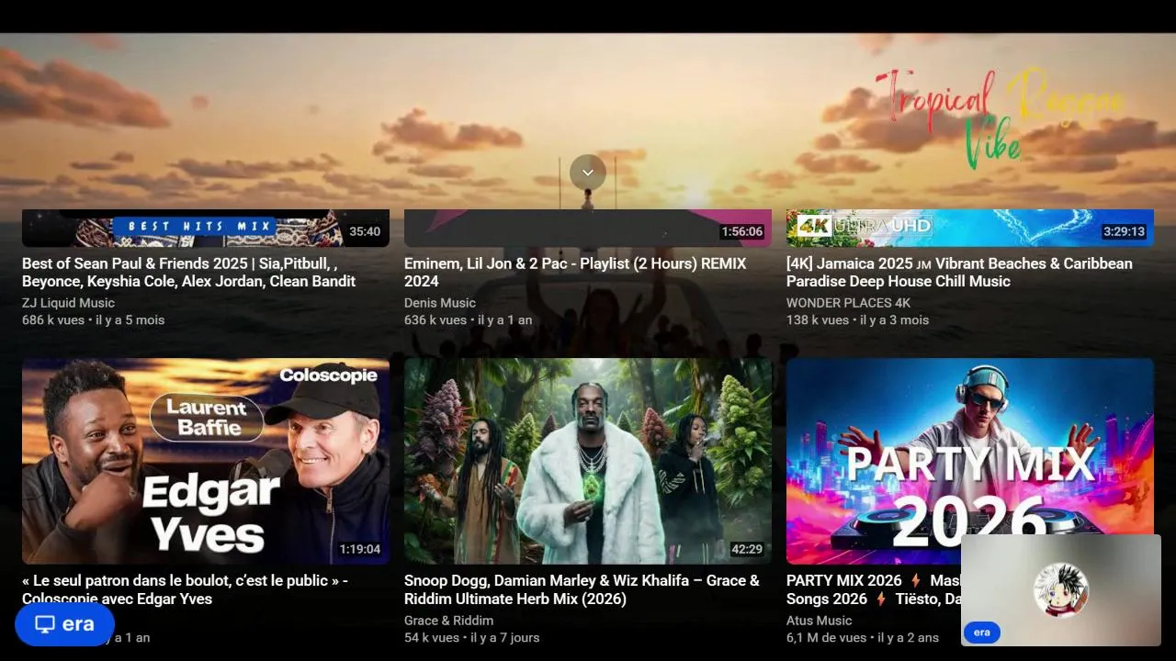Click the Snoop Dogg, Damian Marley title

pyautogui.click(x=582, y=589)
